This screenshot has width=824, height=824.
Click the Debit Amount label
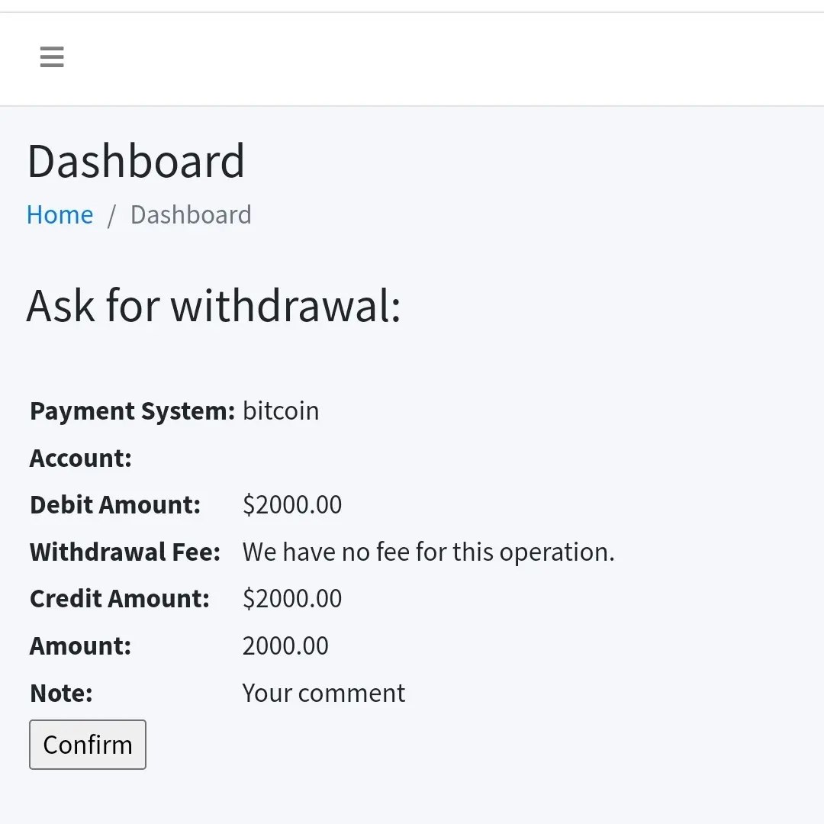click(115, 505)
